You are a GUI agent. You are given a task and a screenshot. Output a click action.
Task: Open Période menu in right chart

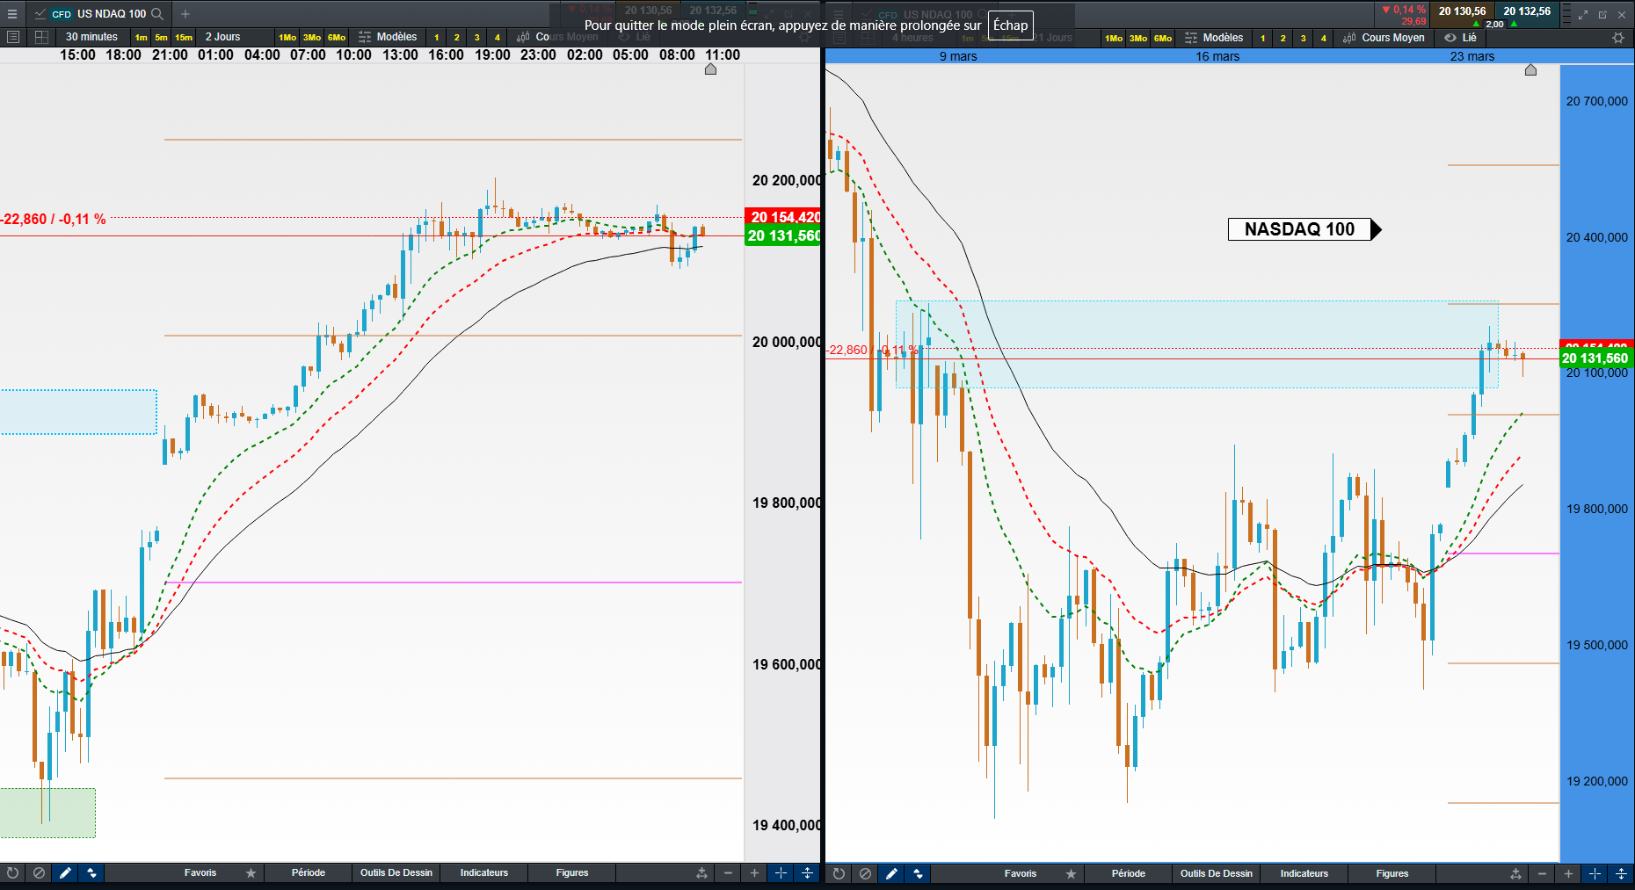(1129, 873)
